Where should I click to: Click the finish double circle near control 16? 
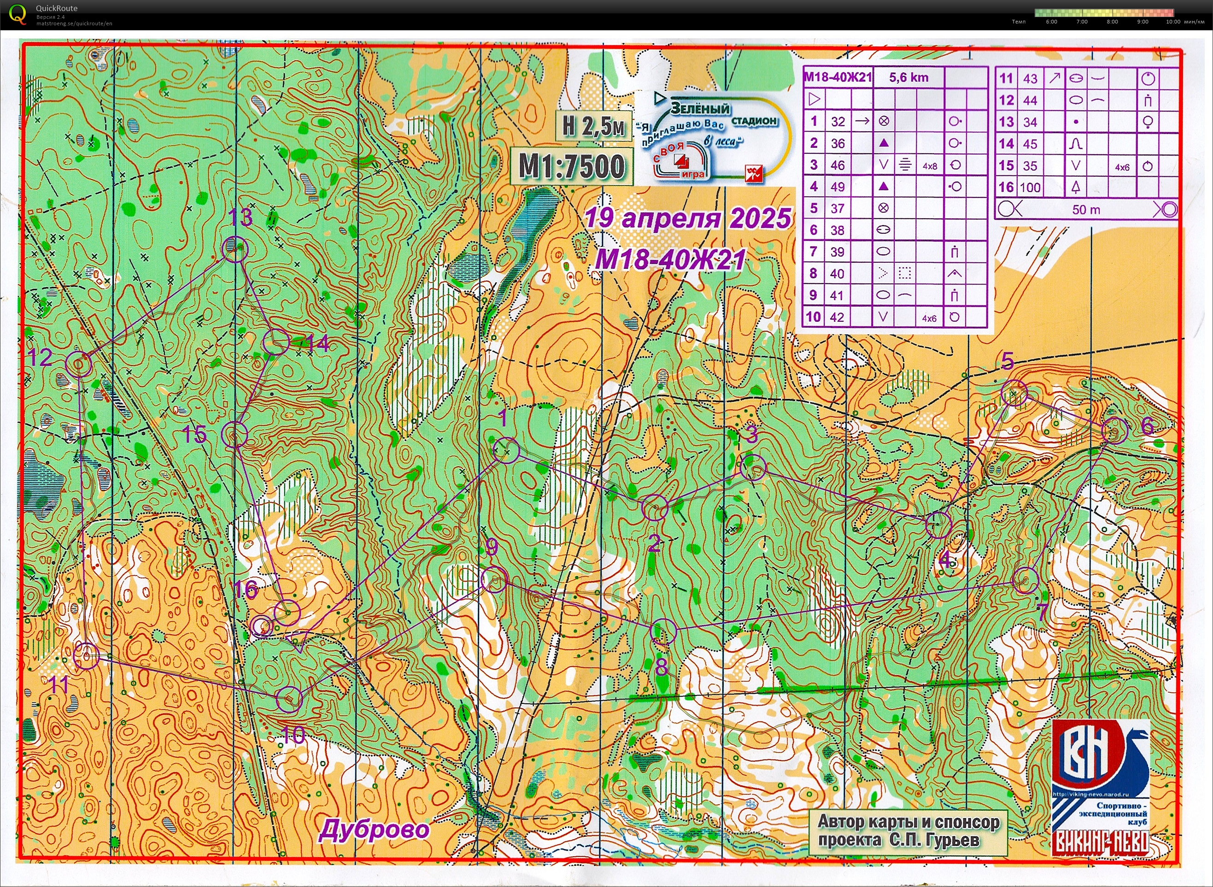pos(262,626)
